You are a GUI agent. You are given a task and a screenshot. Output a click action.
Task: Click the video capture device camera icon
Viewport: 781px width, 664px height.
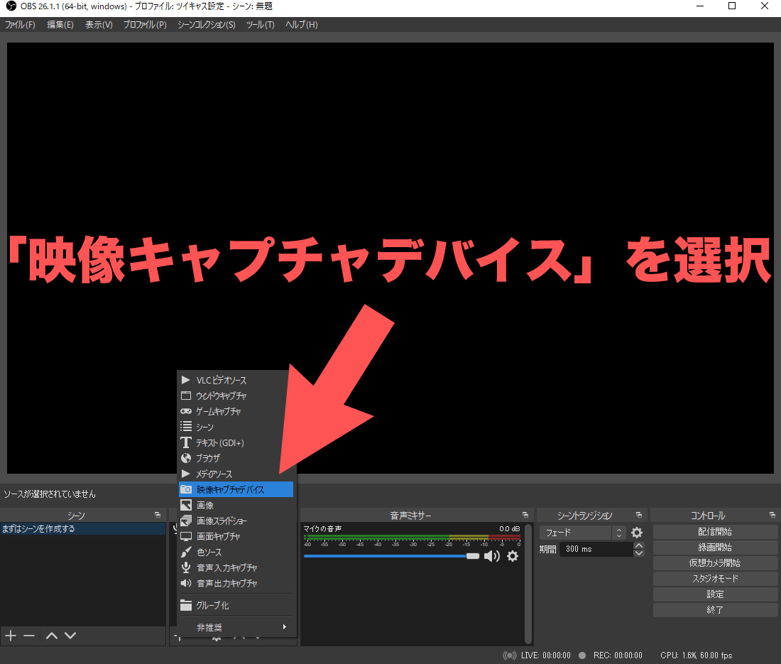point(186,490)
